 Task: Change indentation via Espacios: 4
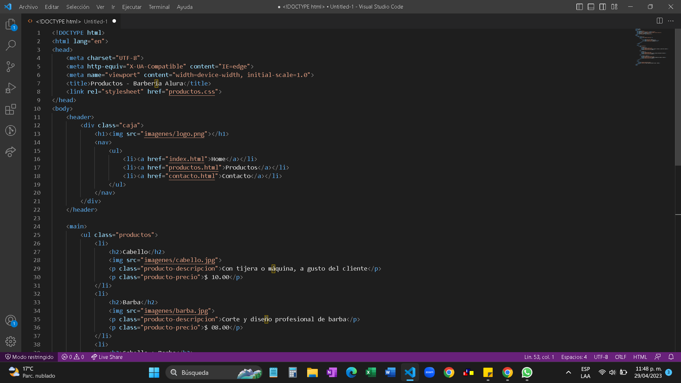point(574,357)
